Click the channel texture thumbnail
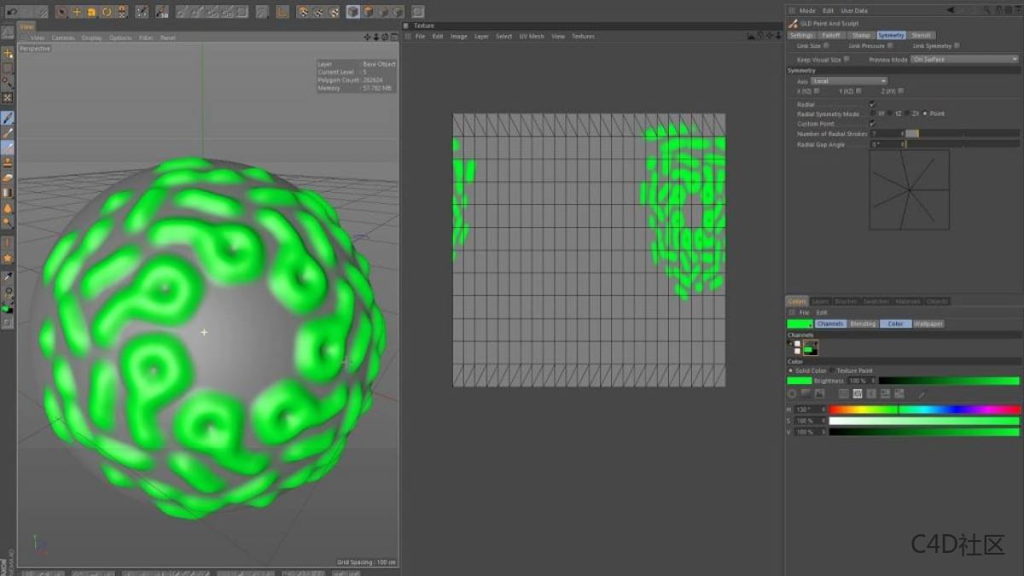This screenshot has width=1024, height=576. [810, 346]
